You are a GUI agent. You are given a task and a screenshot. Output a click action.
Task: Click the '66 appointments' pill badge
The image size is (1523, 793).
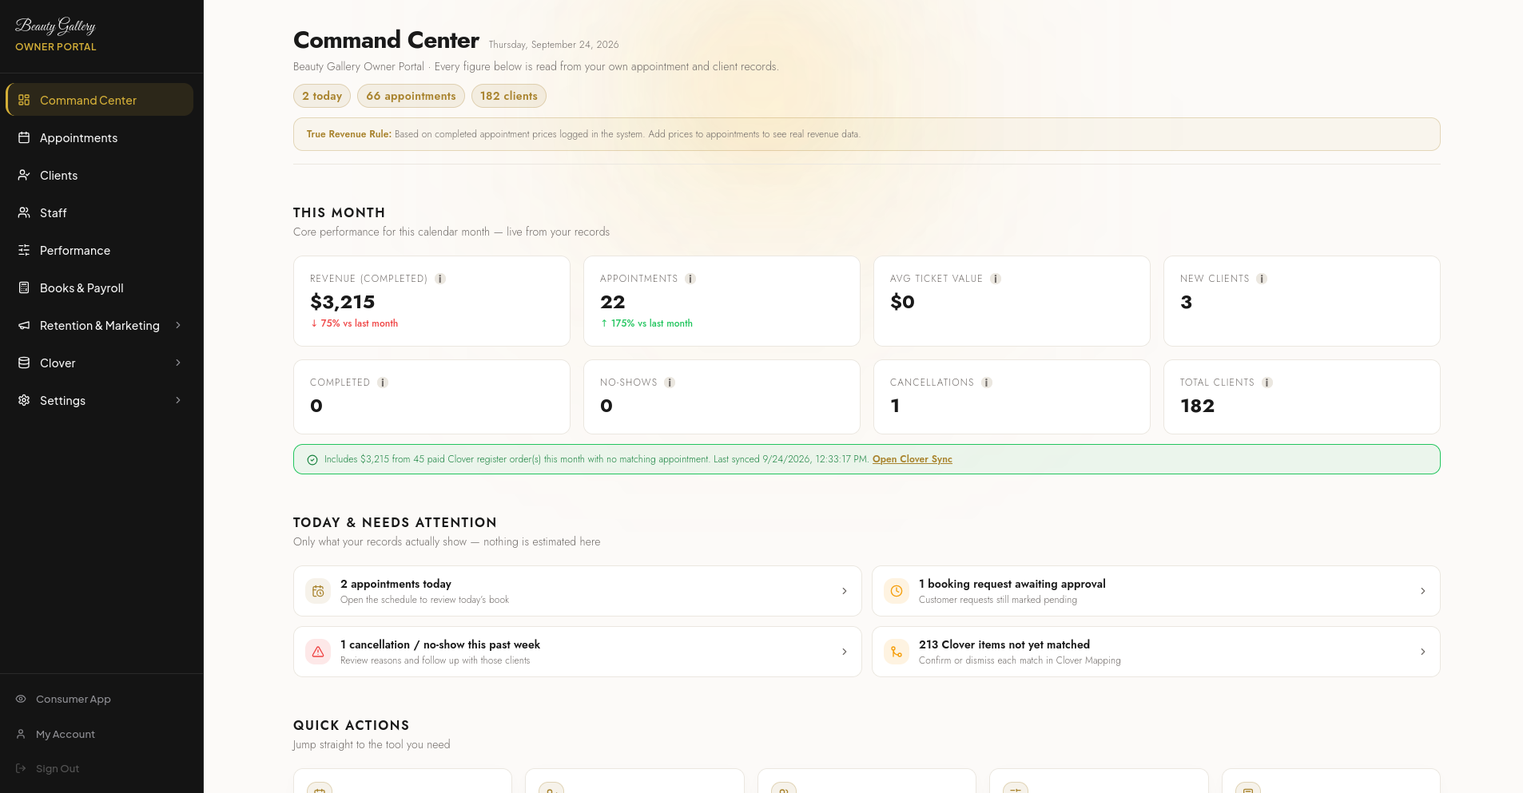click(x=411, y=96)
